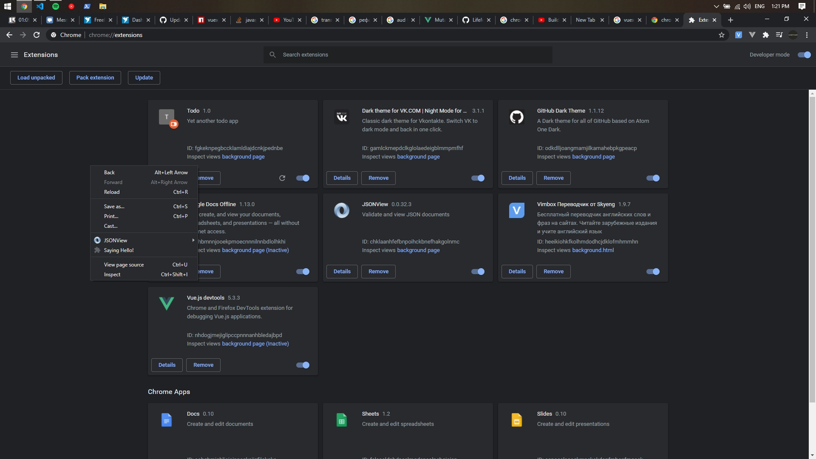
Task: Disable the JSONView extension toggle
Action: pos(478,272)
